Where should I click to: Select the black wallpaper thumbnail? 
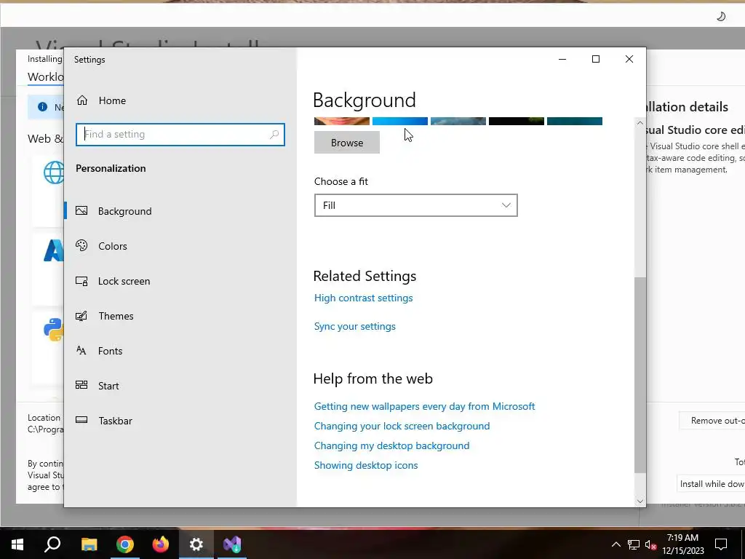point(517,122)
